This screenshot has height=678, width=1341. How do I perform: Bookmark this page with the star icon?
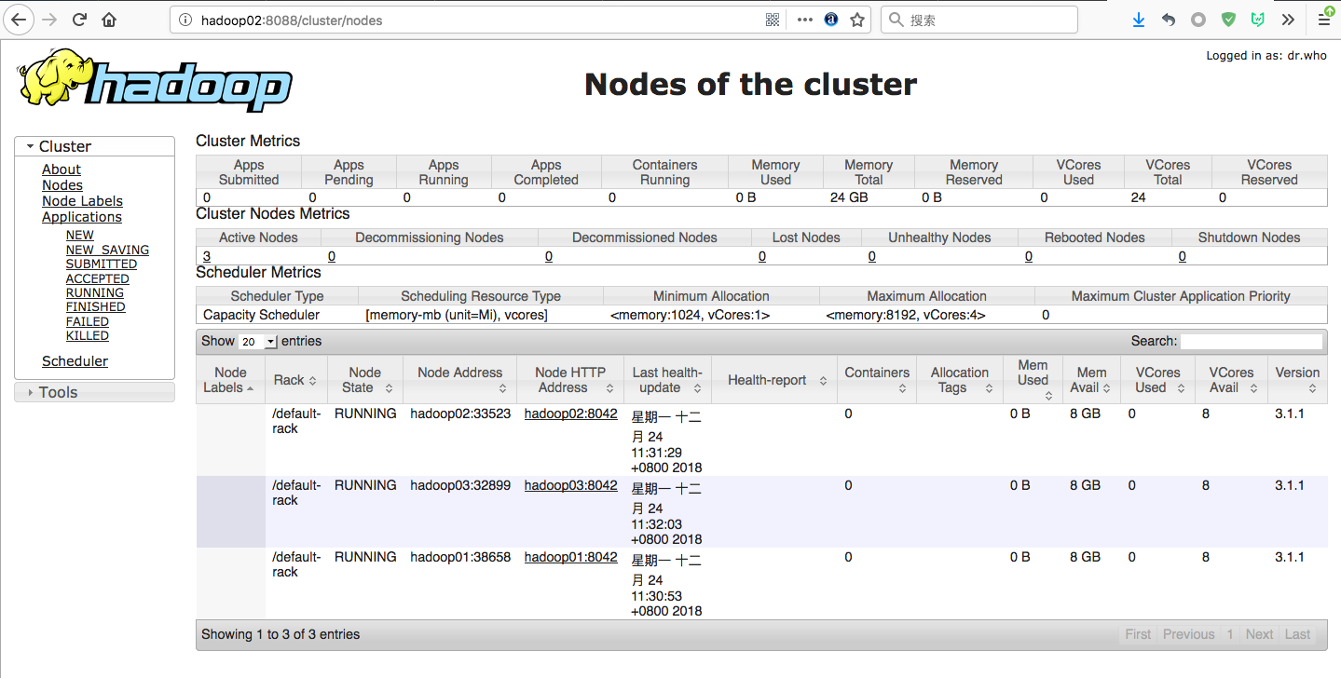(857, 20)
